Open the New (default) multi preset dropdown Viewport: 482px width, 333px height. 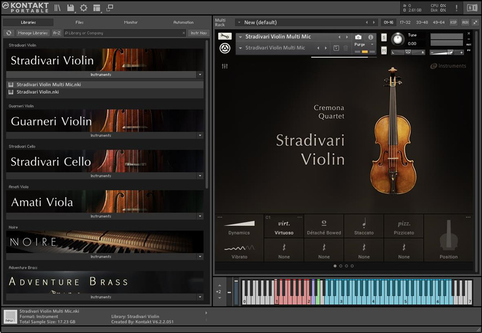(239, 22)
